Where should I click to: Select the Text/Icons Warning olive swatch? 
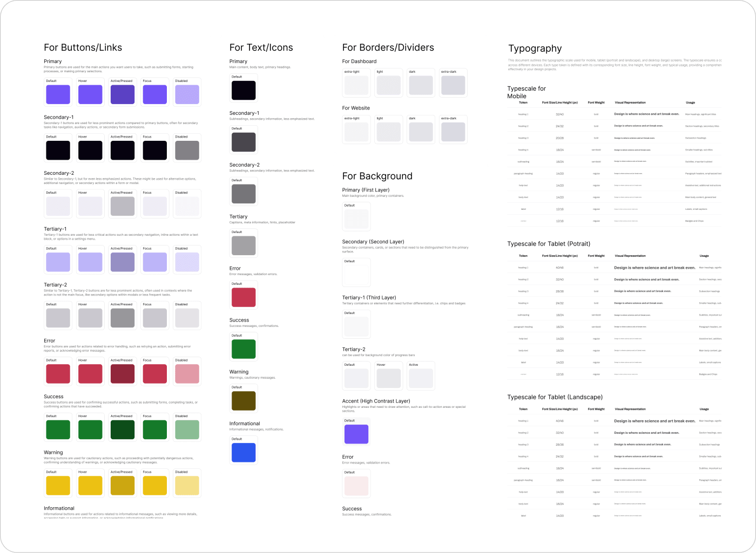click(244, 401)
